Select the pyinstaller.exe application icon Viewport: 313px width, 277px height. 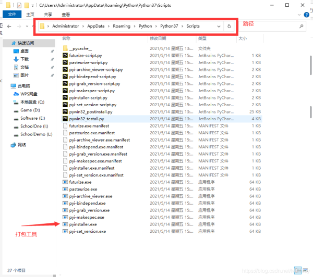(x=65, y=224)
